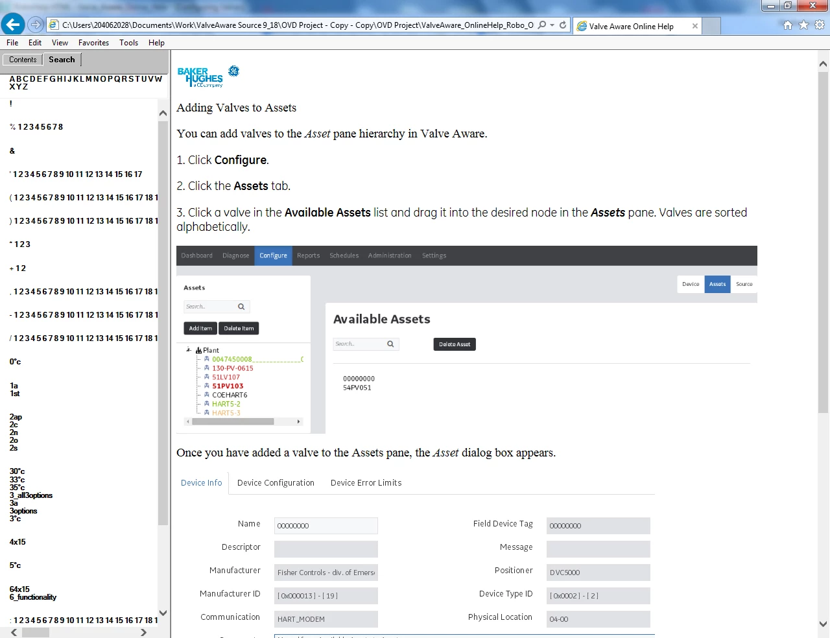Image resolution: width=830 pixels, height=638 pixels.
Task: Open the Device Error Limits tab
Action: coord(366,483)
